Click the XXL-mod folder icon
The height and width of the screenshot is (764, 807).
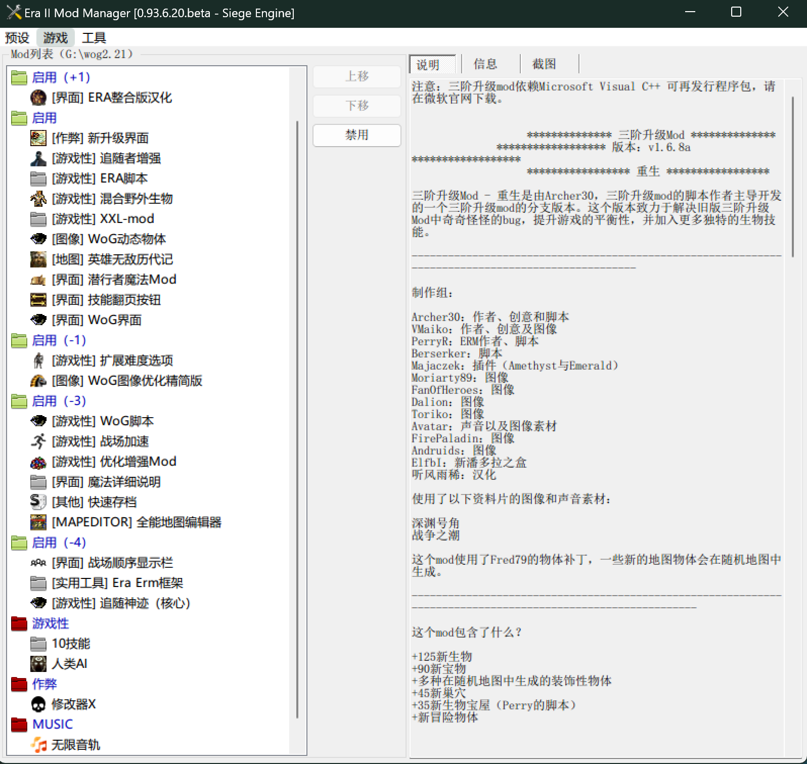click(x=38, y=219)
